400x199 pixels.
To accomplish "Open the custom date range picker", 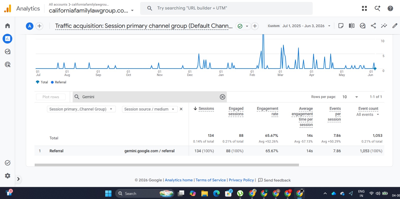I will click(x=299, y=26).
